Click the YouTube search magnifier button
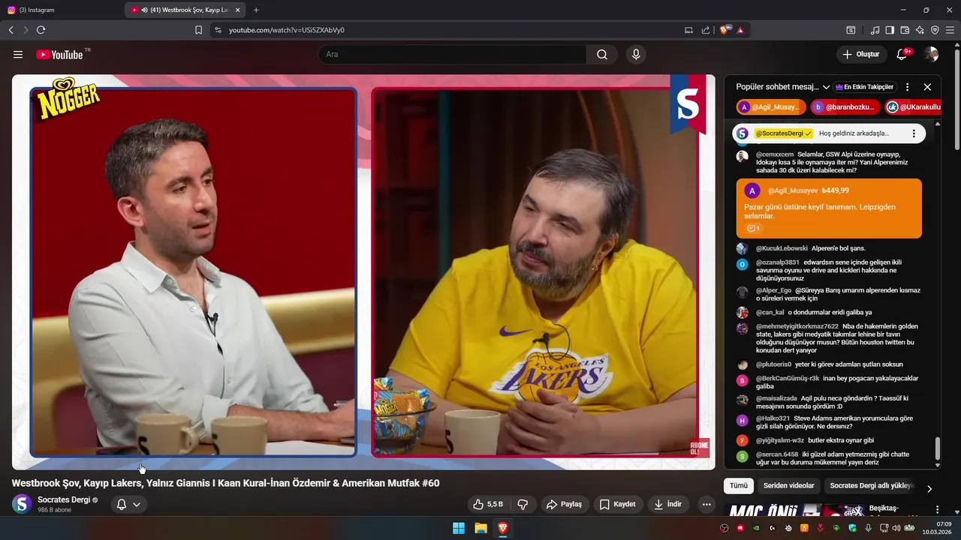The image size is (961, 540). coord(602,54)
